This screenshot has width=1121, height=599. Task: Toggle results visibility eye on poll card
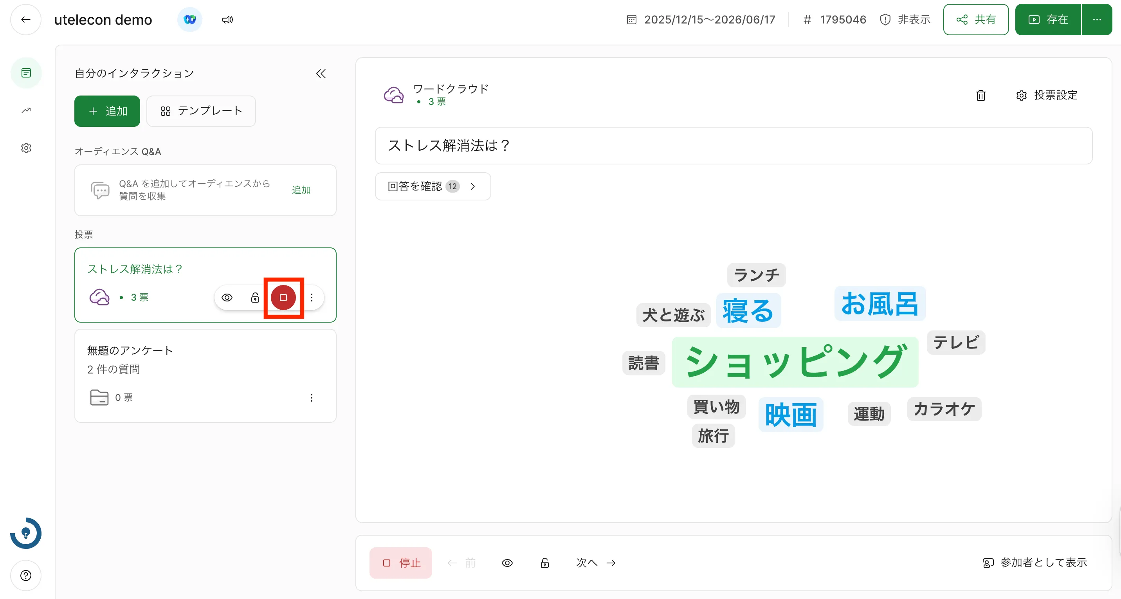227,298
